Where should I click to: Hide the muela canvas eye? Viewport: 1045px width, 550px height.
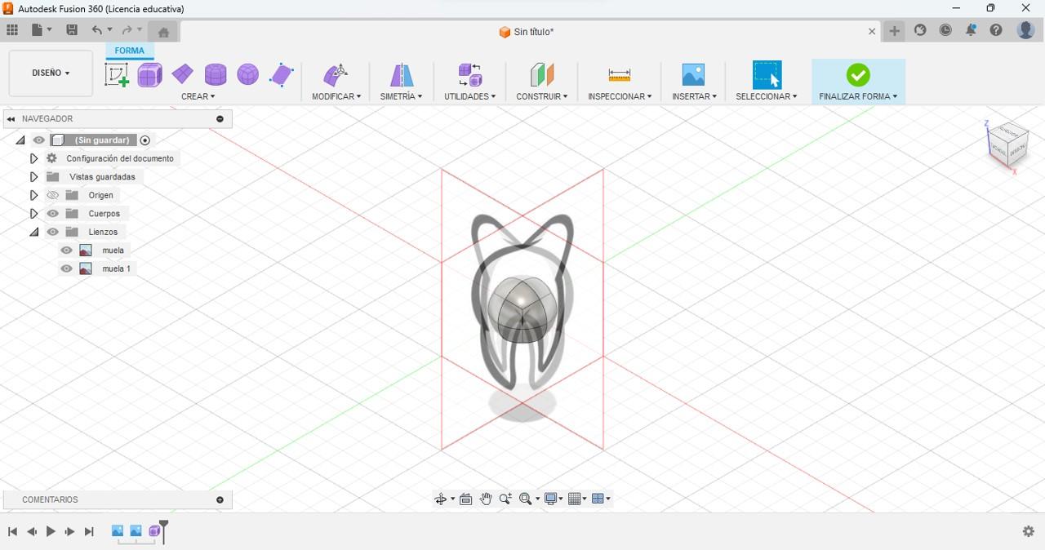[x=67, y=251]
